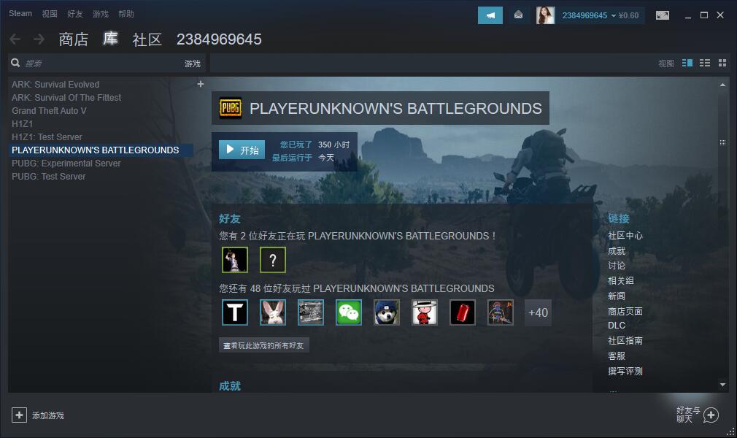The image size is (737, 438).
Task: Open the cartoon white-hat character avatar
Action: point(425,312)
